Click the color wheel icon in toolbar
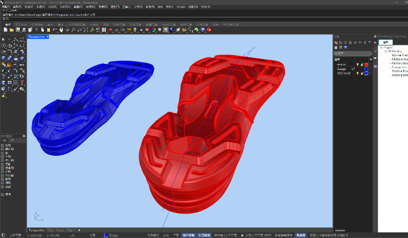Viewport: 408px width, 238px height. pos(154,31)
